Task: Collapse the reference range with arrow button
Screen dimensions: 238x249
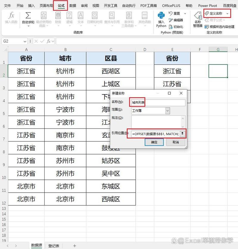Action: 182,134
